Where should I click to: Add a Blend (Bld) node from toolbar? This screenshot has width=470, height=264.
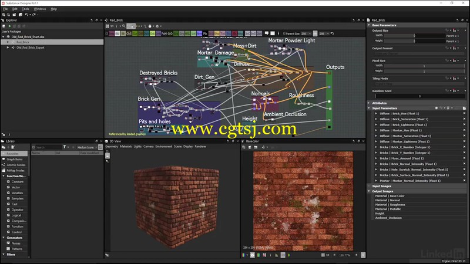point(117,33)
